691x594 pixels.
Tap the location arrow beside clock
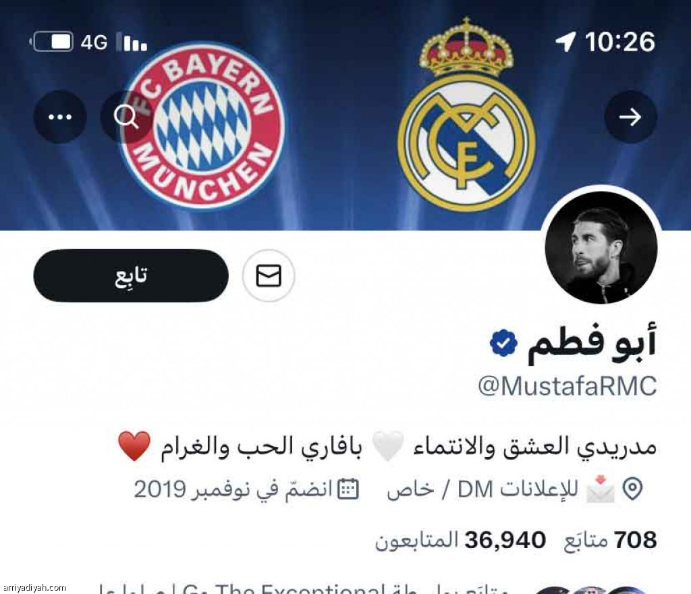565,42
